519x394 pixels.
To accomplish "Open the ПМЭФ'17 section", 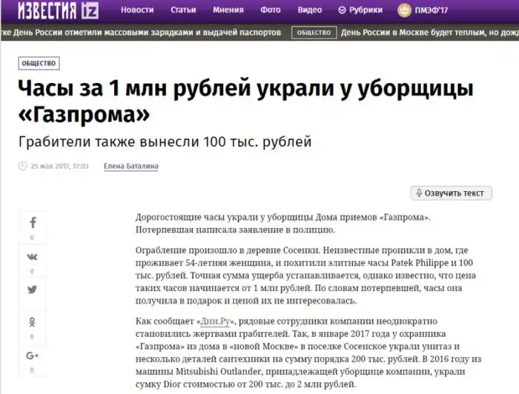I will click(x=447, y=10).
